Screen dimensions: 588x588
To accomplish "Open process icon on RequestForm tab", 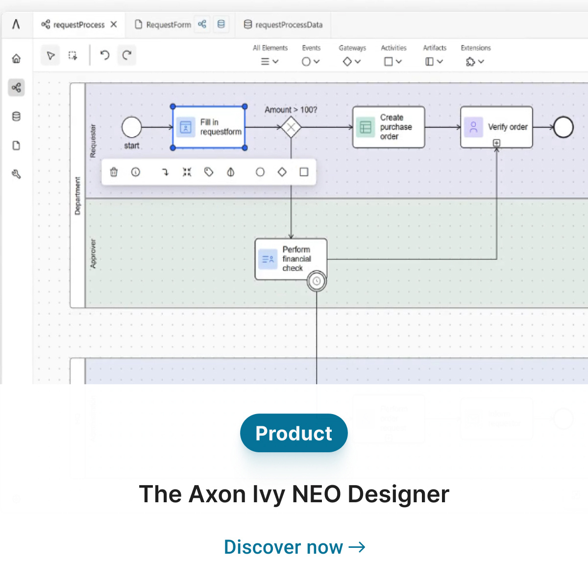I will (202, 24).
